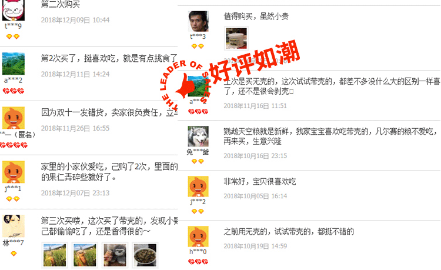Open the green hills avatar of a***2
Viewport: 441px width, 270px height.
click(13, 64)
